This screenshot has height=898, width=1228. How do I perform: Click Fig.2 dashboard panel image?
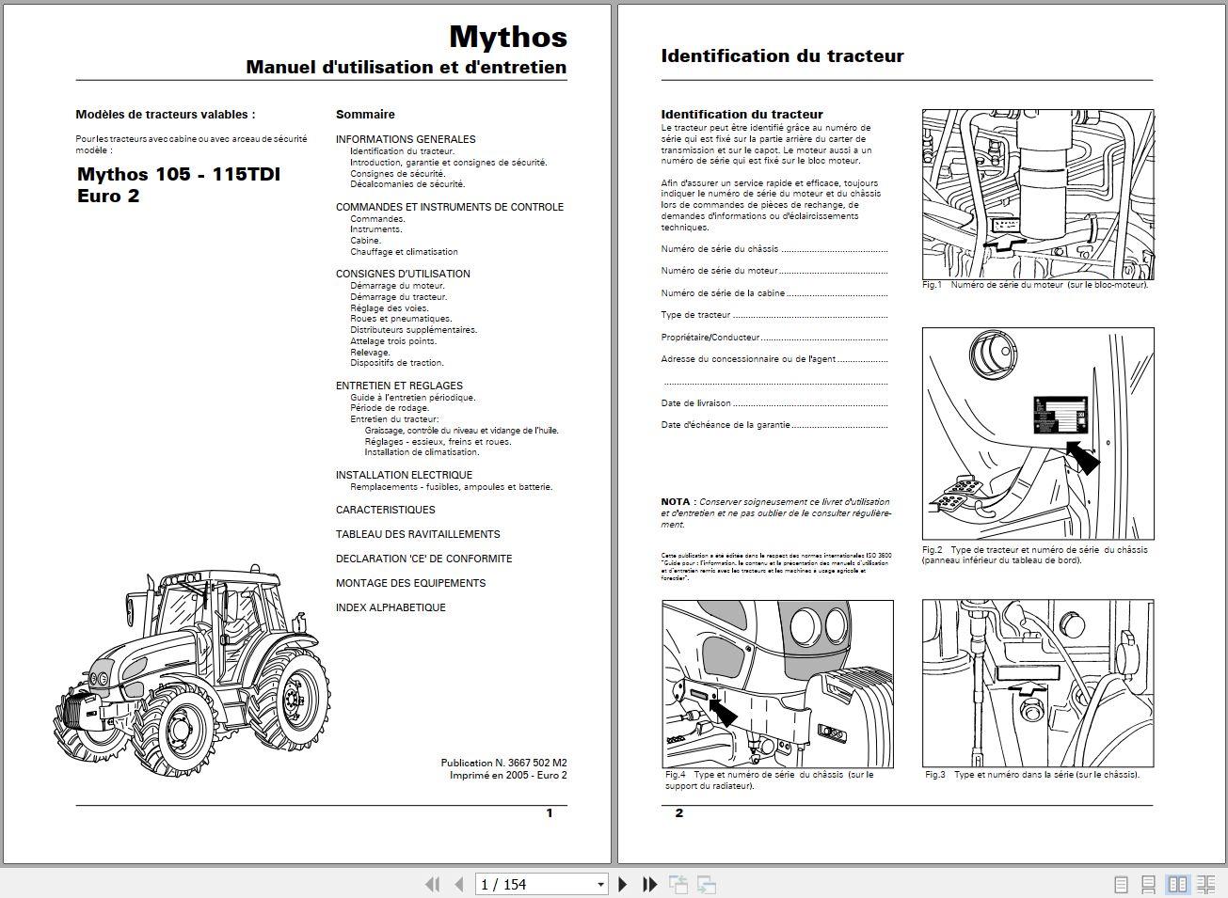[1038, 433]
